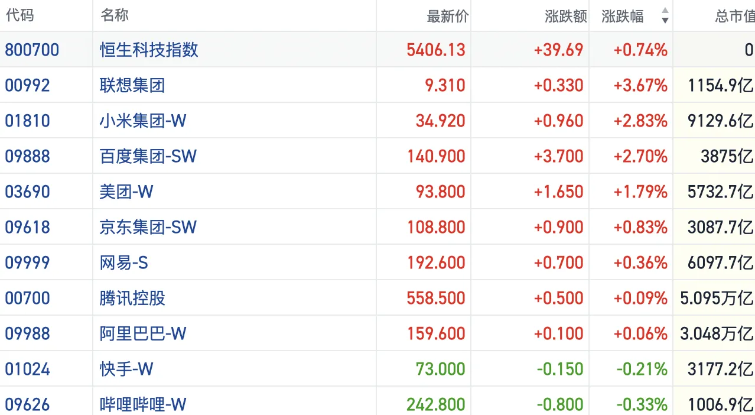Select the 小米集团-W stock name
This screenshot has width=755, height=415.
pyautogui.click(x=143, y=121)
